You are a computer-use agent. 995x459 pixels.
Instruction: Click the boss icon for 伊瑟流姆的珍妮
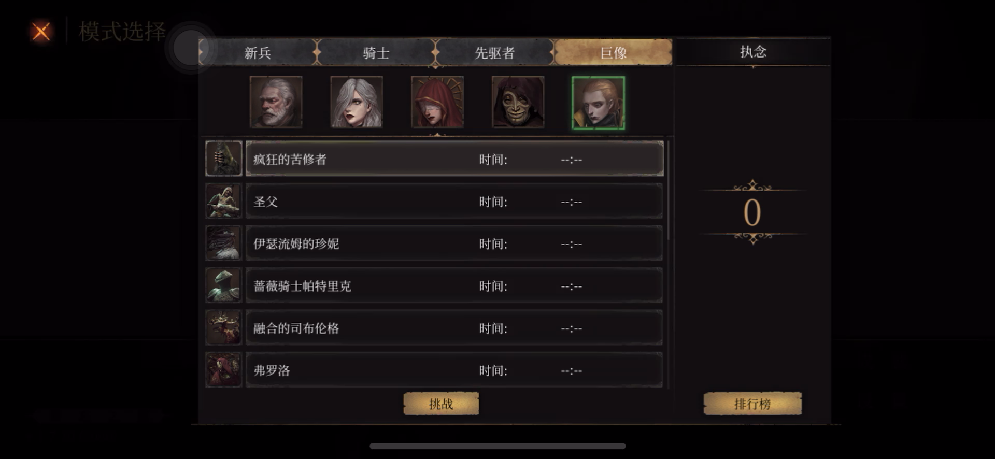pos(224,243)
